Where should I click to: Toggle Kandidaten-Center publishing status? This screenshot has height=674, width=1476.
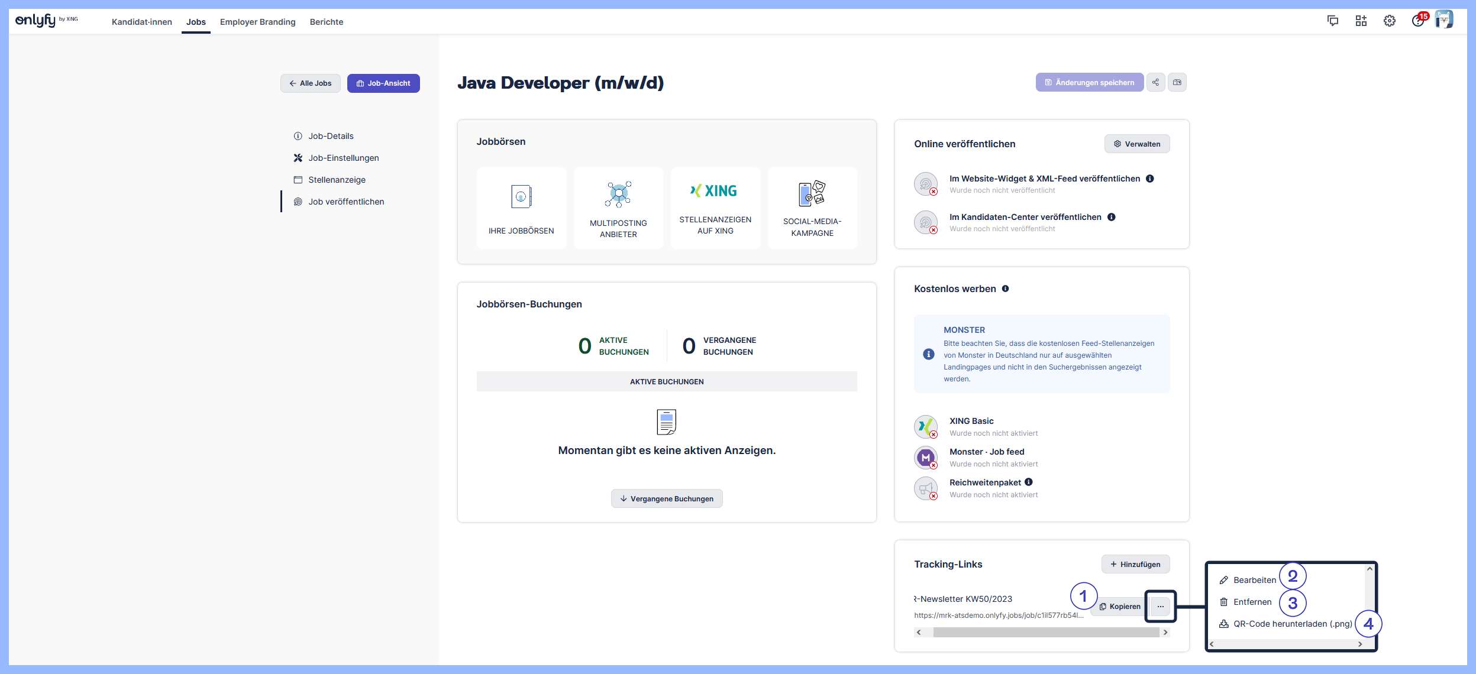[926, 222]
